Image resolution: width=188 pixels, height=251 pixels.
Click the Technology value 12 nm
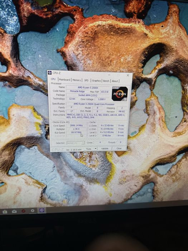(x=72, y=99)
